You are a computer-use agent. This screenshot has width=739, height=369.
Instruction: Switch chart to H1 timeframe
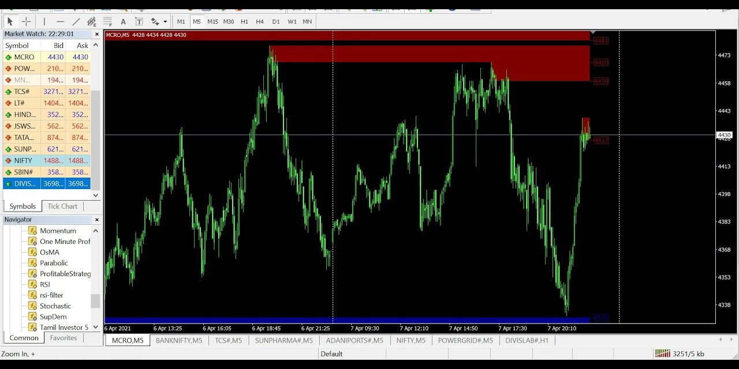pos(244,22)
